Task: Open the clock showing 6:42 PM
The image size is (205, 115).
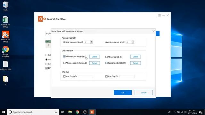Action: click(192, 112)
